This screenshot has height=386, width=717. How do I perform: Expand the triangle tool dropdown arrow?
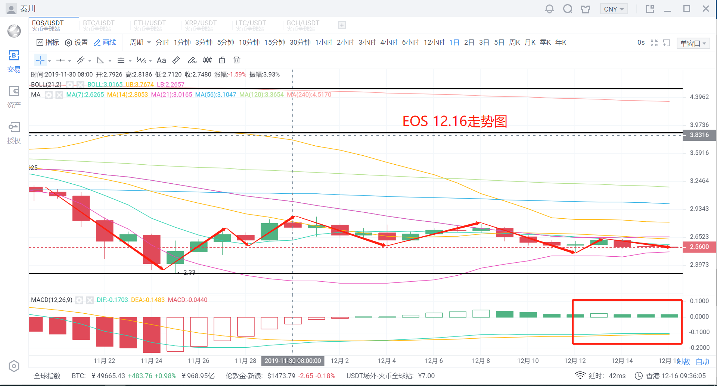110,61
